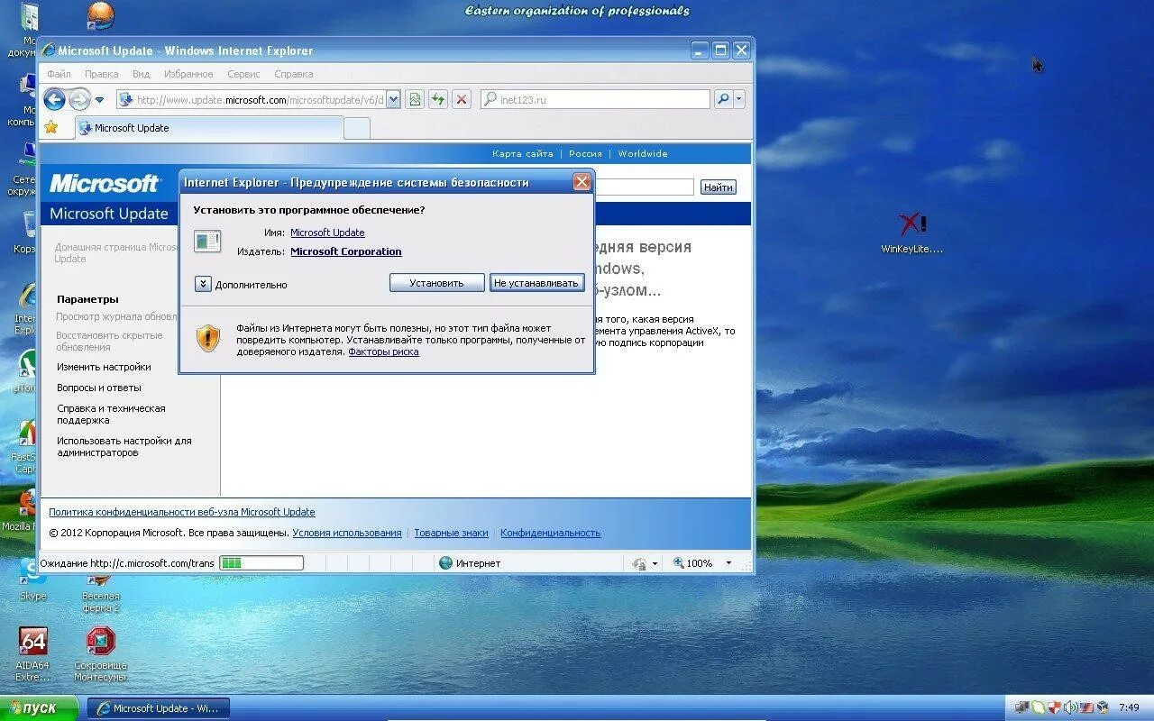The width and height of the screenshot is (1154, 721).
Task: Open the Товарные знаки link
Action: (x=451, y=533)
